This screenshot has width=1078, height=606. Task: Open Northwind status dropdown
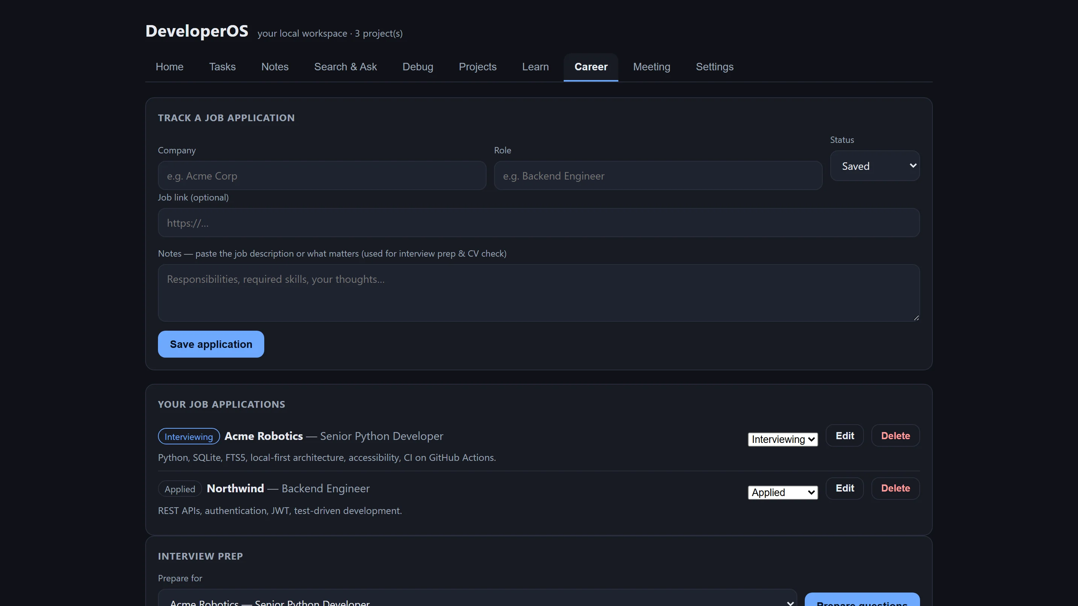pyautogui.click(x=783, y=493)
